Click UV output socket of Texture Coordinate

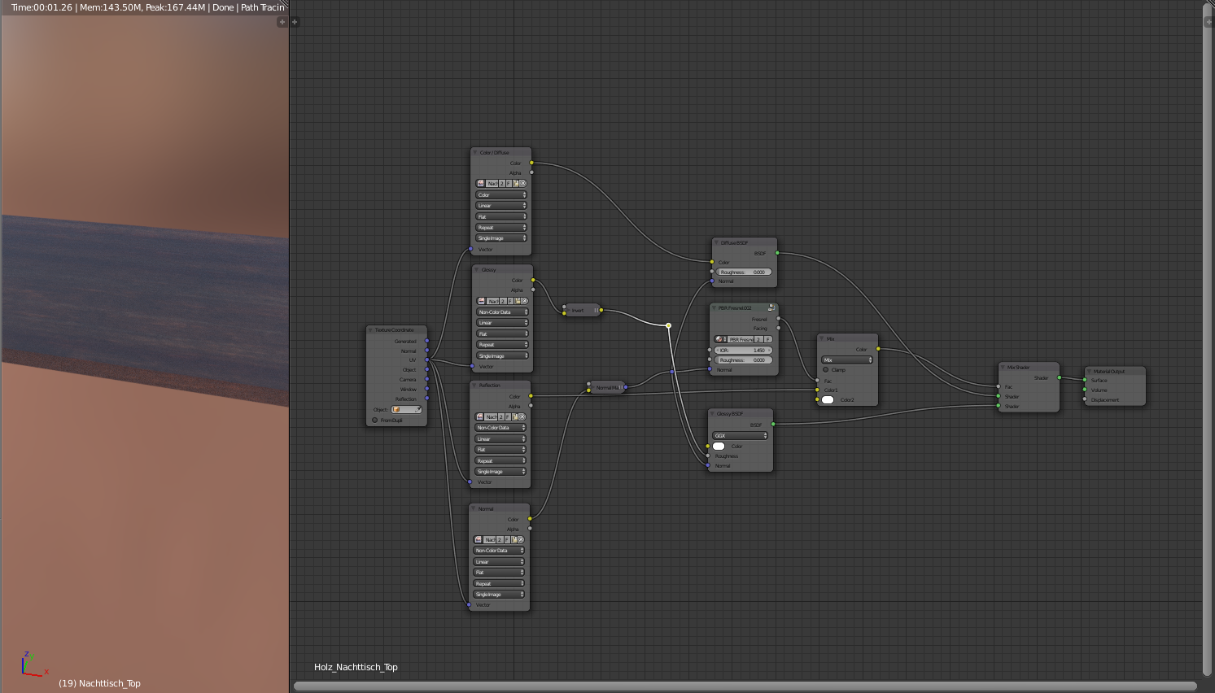click(x=427, y=360)
